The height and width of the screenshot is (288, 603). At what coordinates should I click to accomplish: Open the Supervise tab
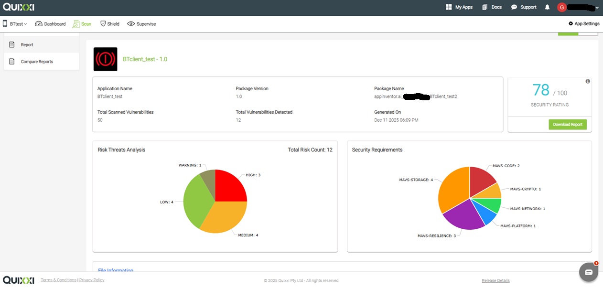tap(141, 23)
